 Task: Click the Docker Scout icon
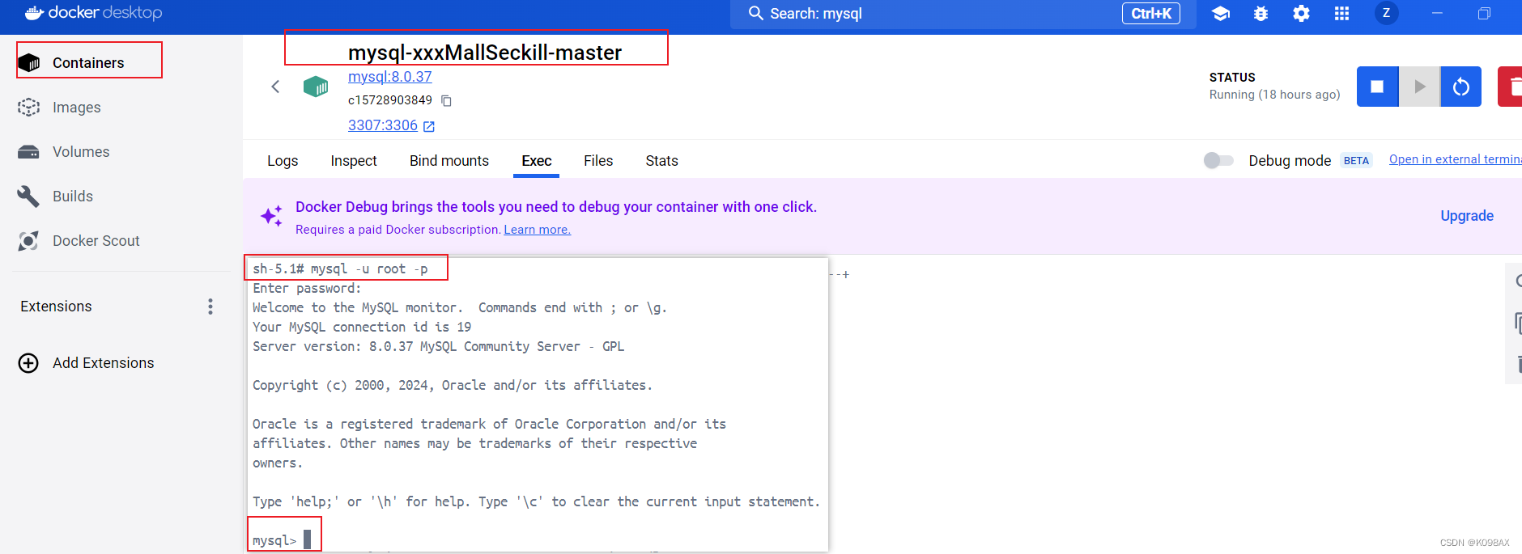coord(29,240)
